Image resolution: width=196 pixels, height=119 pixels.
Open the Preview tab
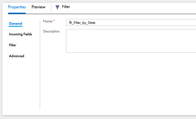[38, 7]
